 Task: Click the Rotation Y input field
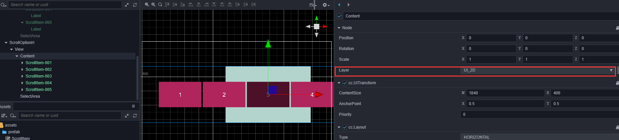click(548, 49)
